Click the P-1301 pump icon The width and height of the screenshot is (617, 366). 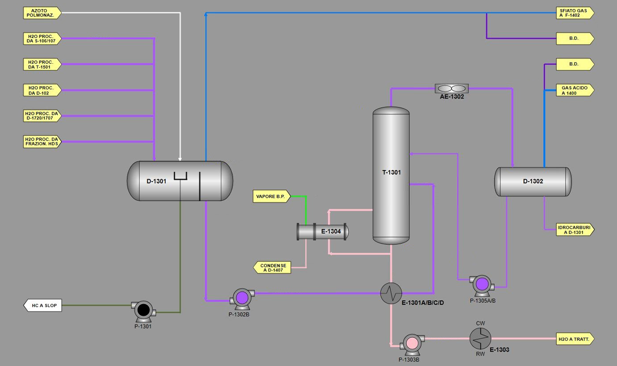(143, 310)
